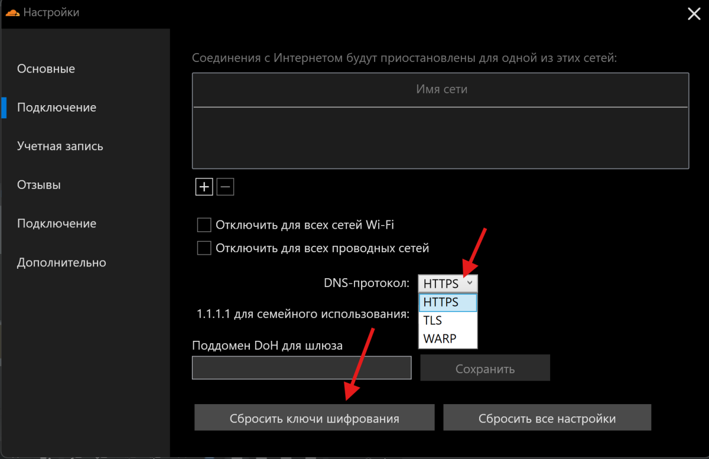Click Сбросить ключи шифрования

coord(314,418)
